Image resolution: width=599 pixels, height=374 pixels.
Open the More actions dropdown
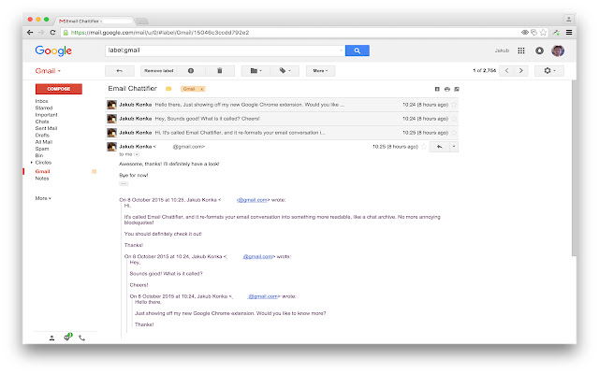pyautogui.click(x=320, y=71)
